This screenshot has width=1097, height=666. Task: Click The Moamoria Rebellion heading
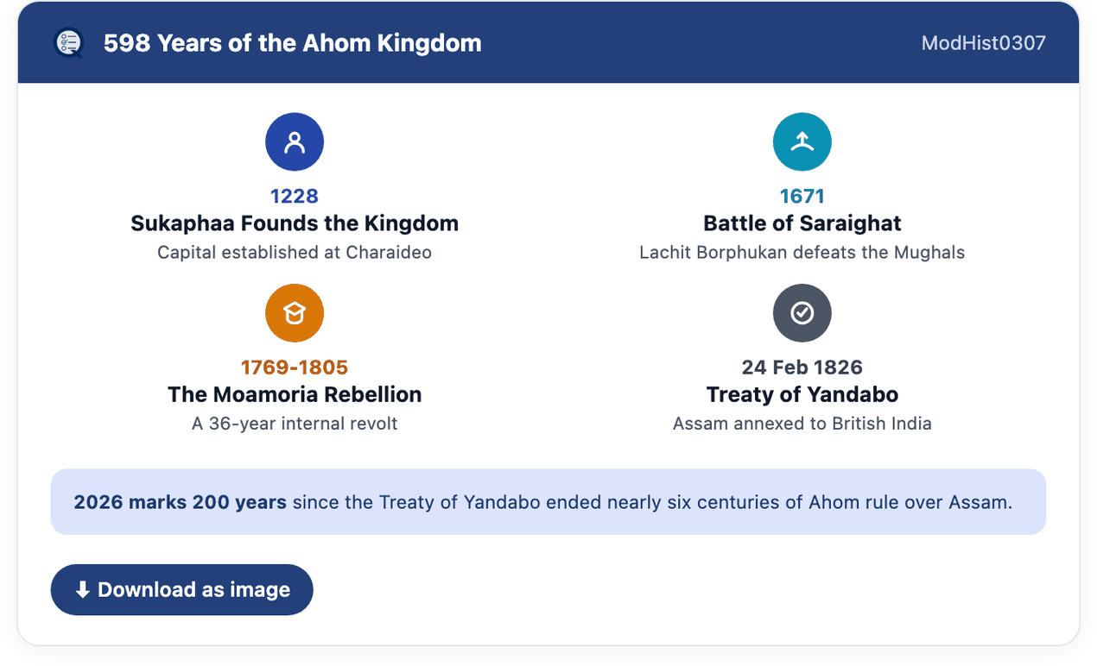295,394
